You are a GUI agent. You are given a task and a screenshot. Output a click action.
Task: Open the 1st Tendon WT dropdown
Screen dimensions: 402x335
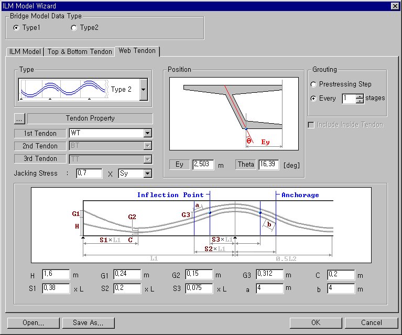(x=148, y=133)
